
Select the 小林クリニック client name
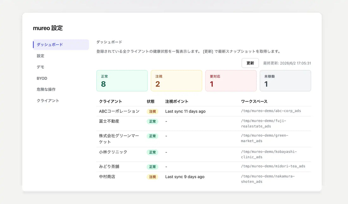[113, 152]
